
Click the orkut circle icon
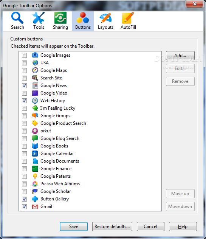point(35,131)
